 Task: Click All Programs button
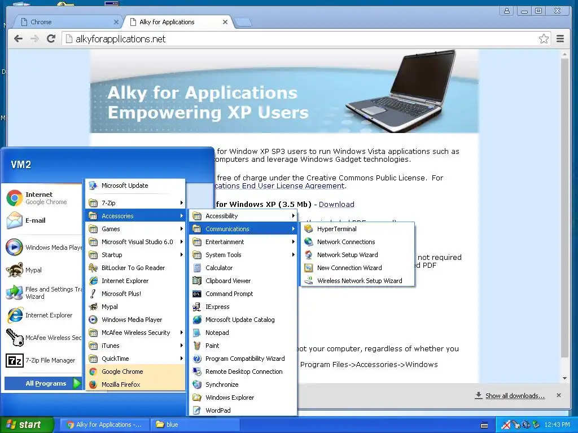tap(43, 383)
